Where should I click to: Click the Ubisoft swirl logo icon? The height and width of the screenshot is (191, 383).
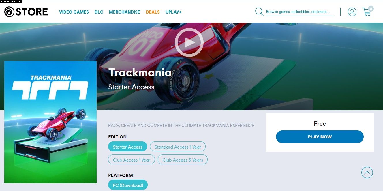tap(9, 12)
